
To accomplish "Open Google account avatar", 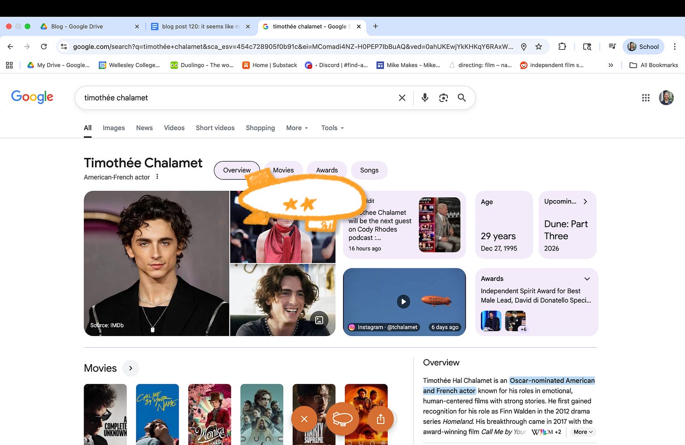I will point(666,98).
